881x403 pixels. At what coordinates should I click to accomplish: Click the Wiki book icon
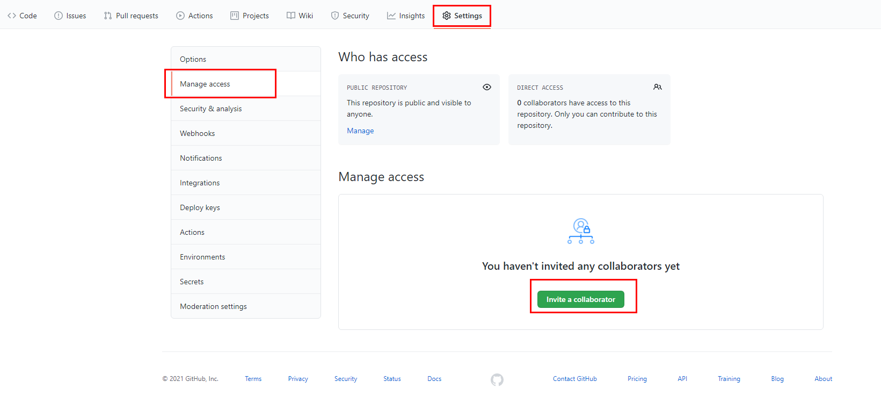291,16
